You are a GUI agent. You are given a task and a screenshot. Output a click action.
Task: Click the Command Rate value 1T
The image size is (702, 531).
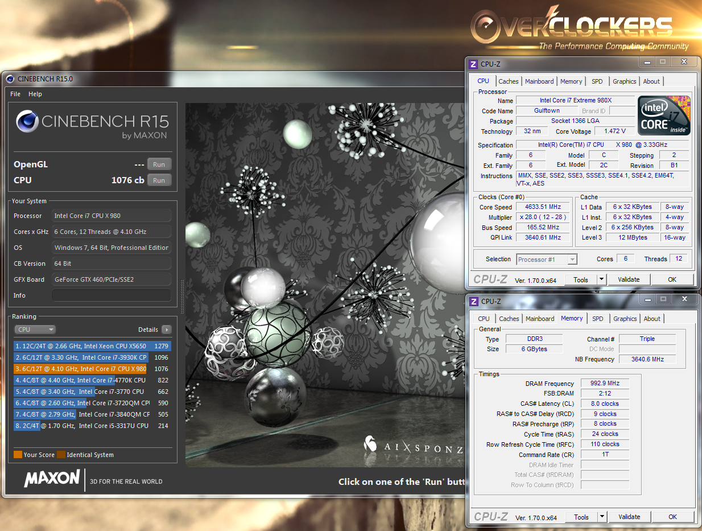pos(605,455)
